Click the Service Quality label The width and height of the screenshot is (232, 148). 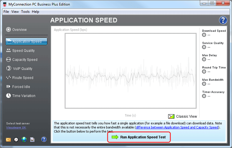coord(213,43)
